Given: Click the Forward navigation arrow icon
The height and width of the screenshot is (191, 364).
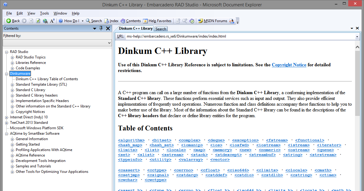Looking at the screenshot, I should [24, 21].
